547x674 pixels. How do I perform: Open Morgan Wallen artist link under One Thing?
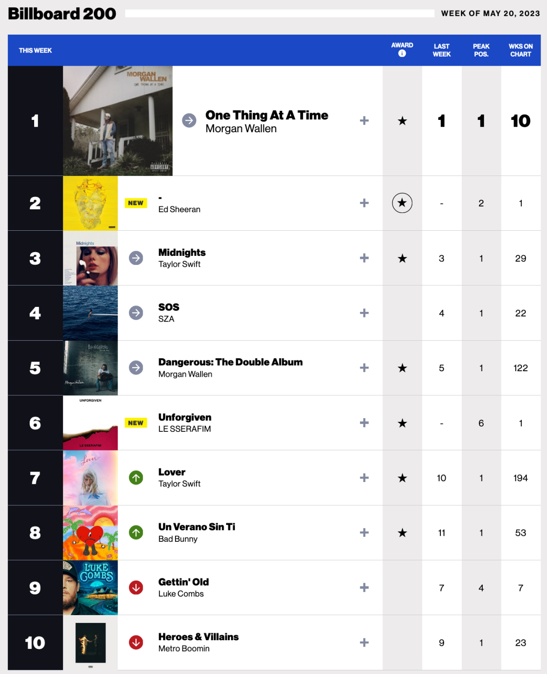[241, 129]
